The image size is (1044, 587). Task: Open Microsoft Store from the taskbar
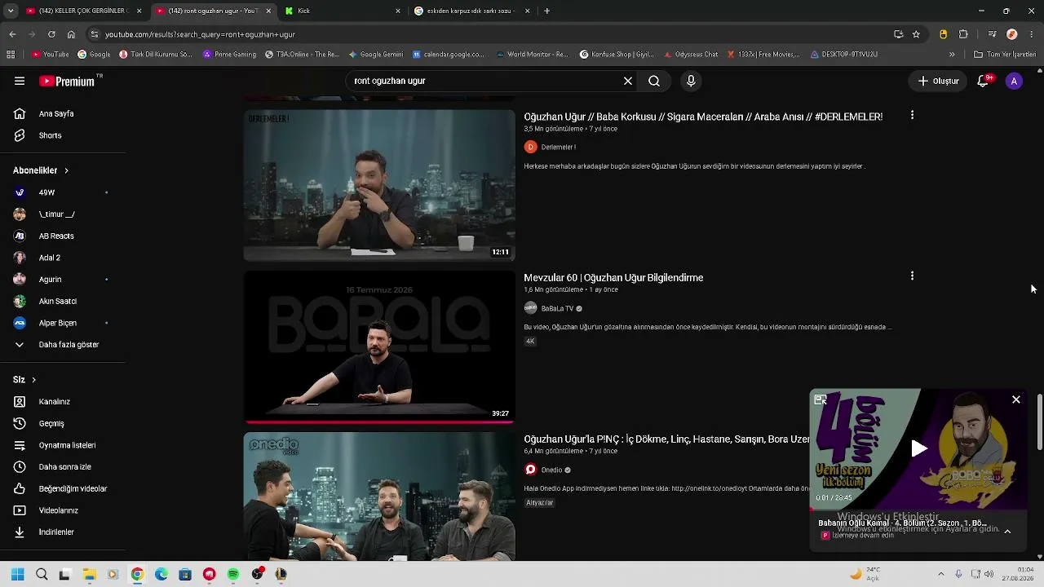click(185, 574)
